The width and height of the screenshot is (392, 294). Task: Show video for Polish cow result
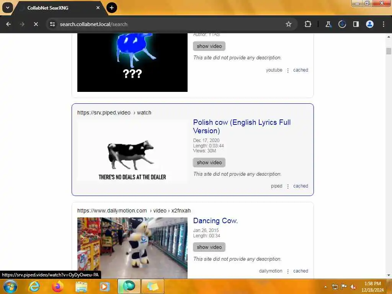click(x=209, y=162)
